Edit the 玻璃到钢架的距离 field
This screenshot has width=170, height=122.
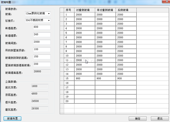42,57
